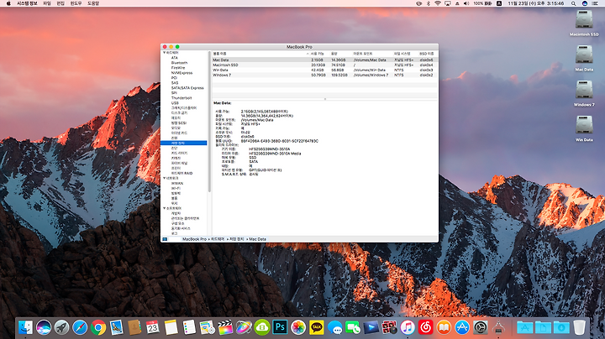Open Calendar icon showing 23

[153, 327]
